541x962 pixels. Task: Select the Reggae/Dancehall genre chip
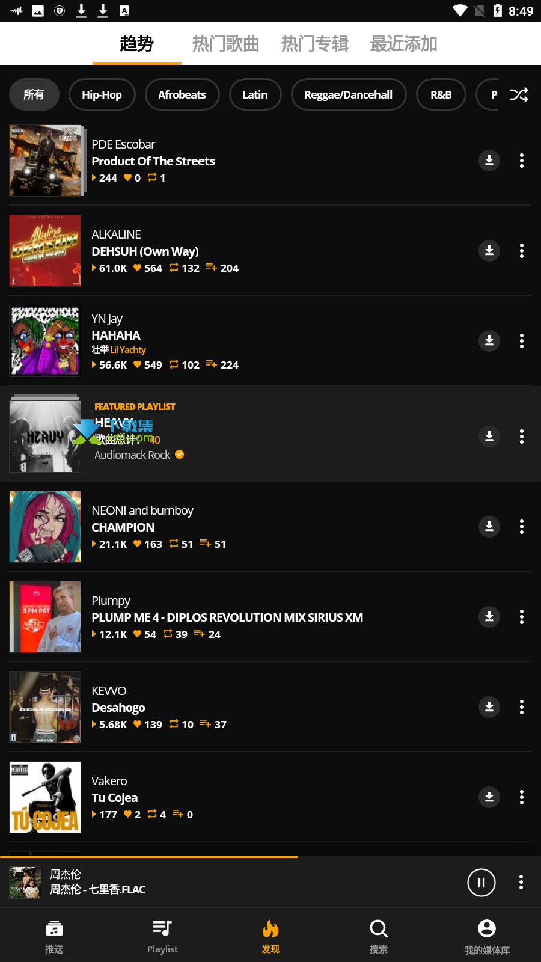[349, 94]
